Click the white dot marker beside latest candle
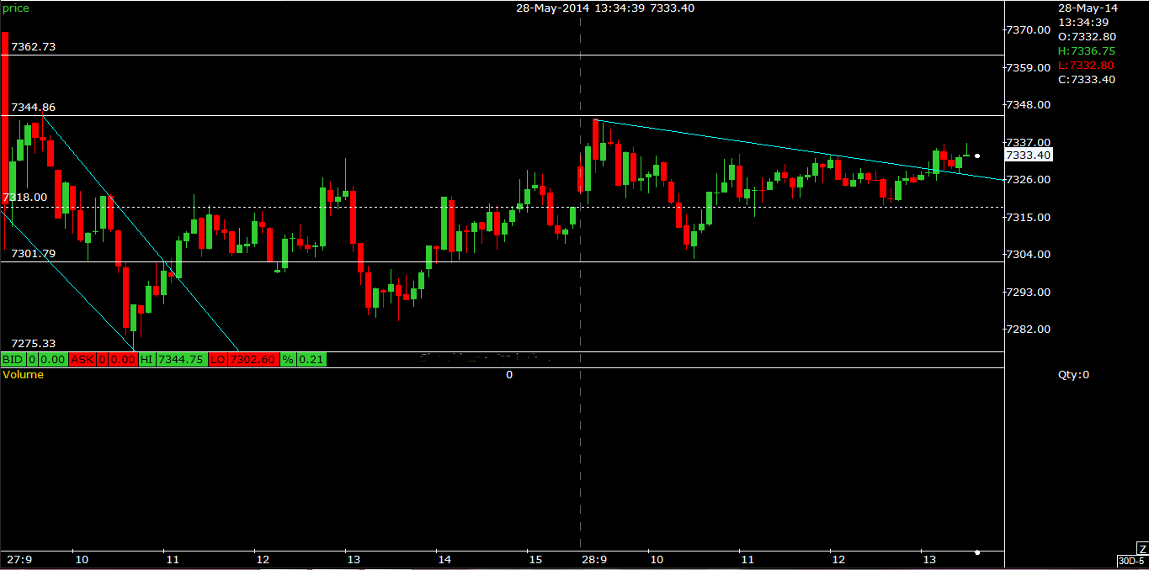Screen dimensions: 1149x570 pyautogui.click(x=977, y=156)
